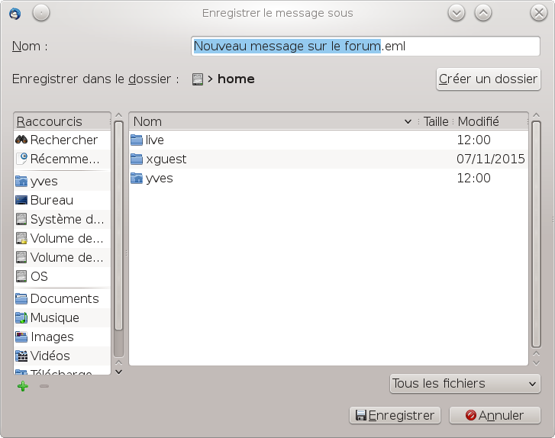Viewport: 555px width, 438px height.
Task: Open the Tous les fichiers filter dropdown
Action: point(464,384)
